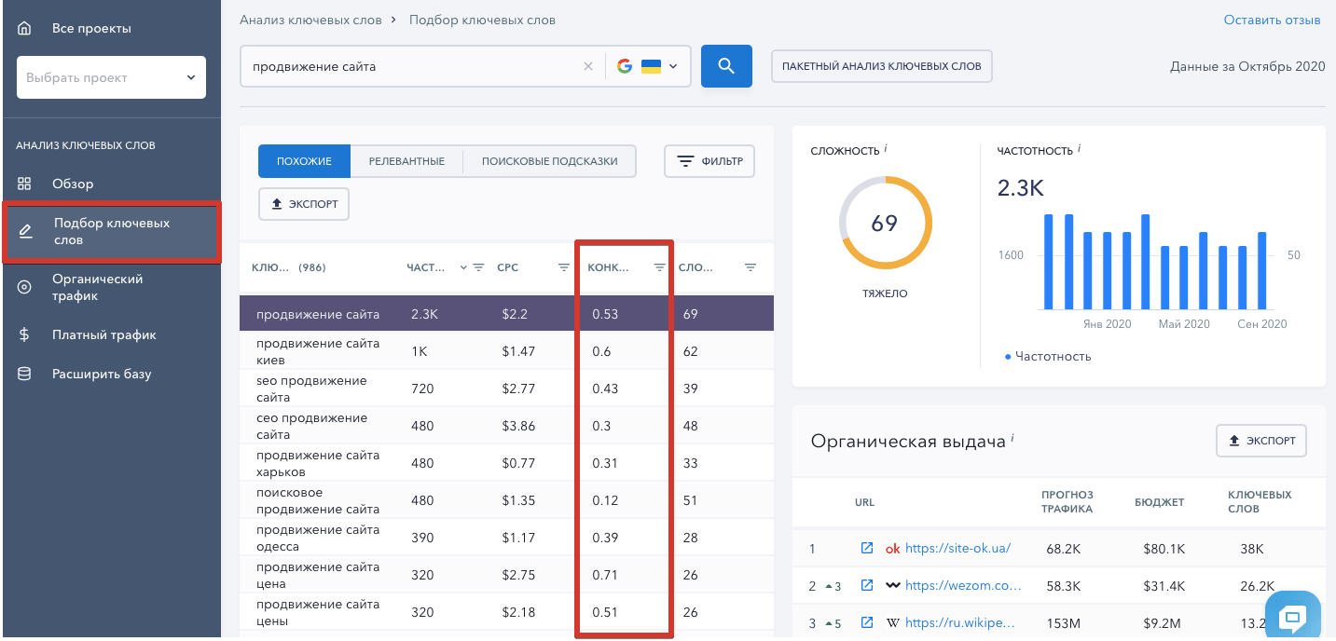Screen dimensions: 1336x641
Task: Click the info icon next to СЛОЖНОСТЬ
Action: pyautogui.click(x=886, y=148)
